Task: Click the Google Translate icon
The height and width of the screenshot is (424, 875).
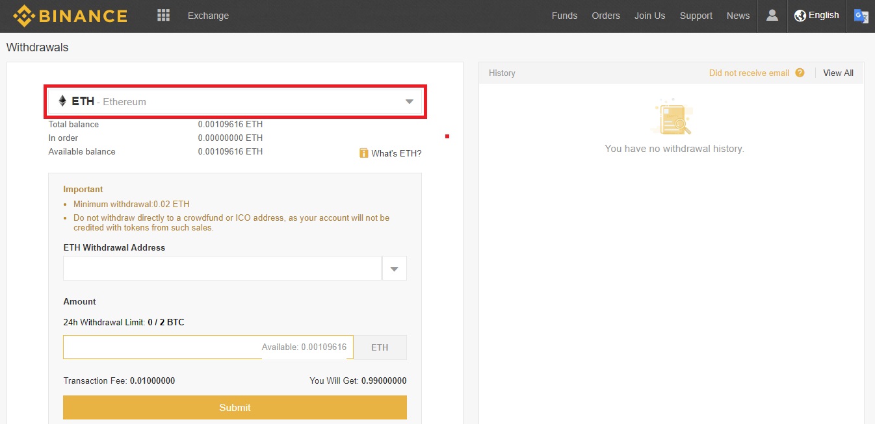Action: tap(861, 16)
